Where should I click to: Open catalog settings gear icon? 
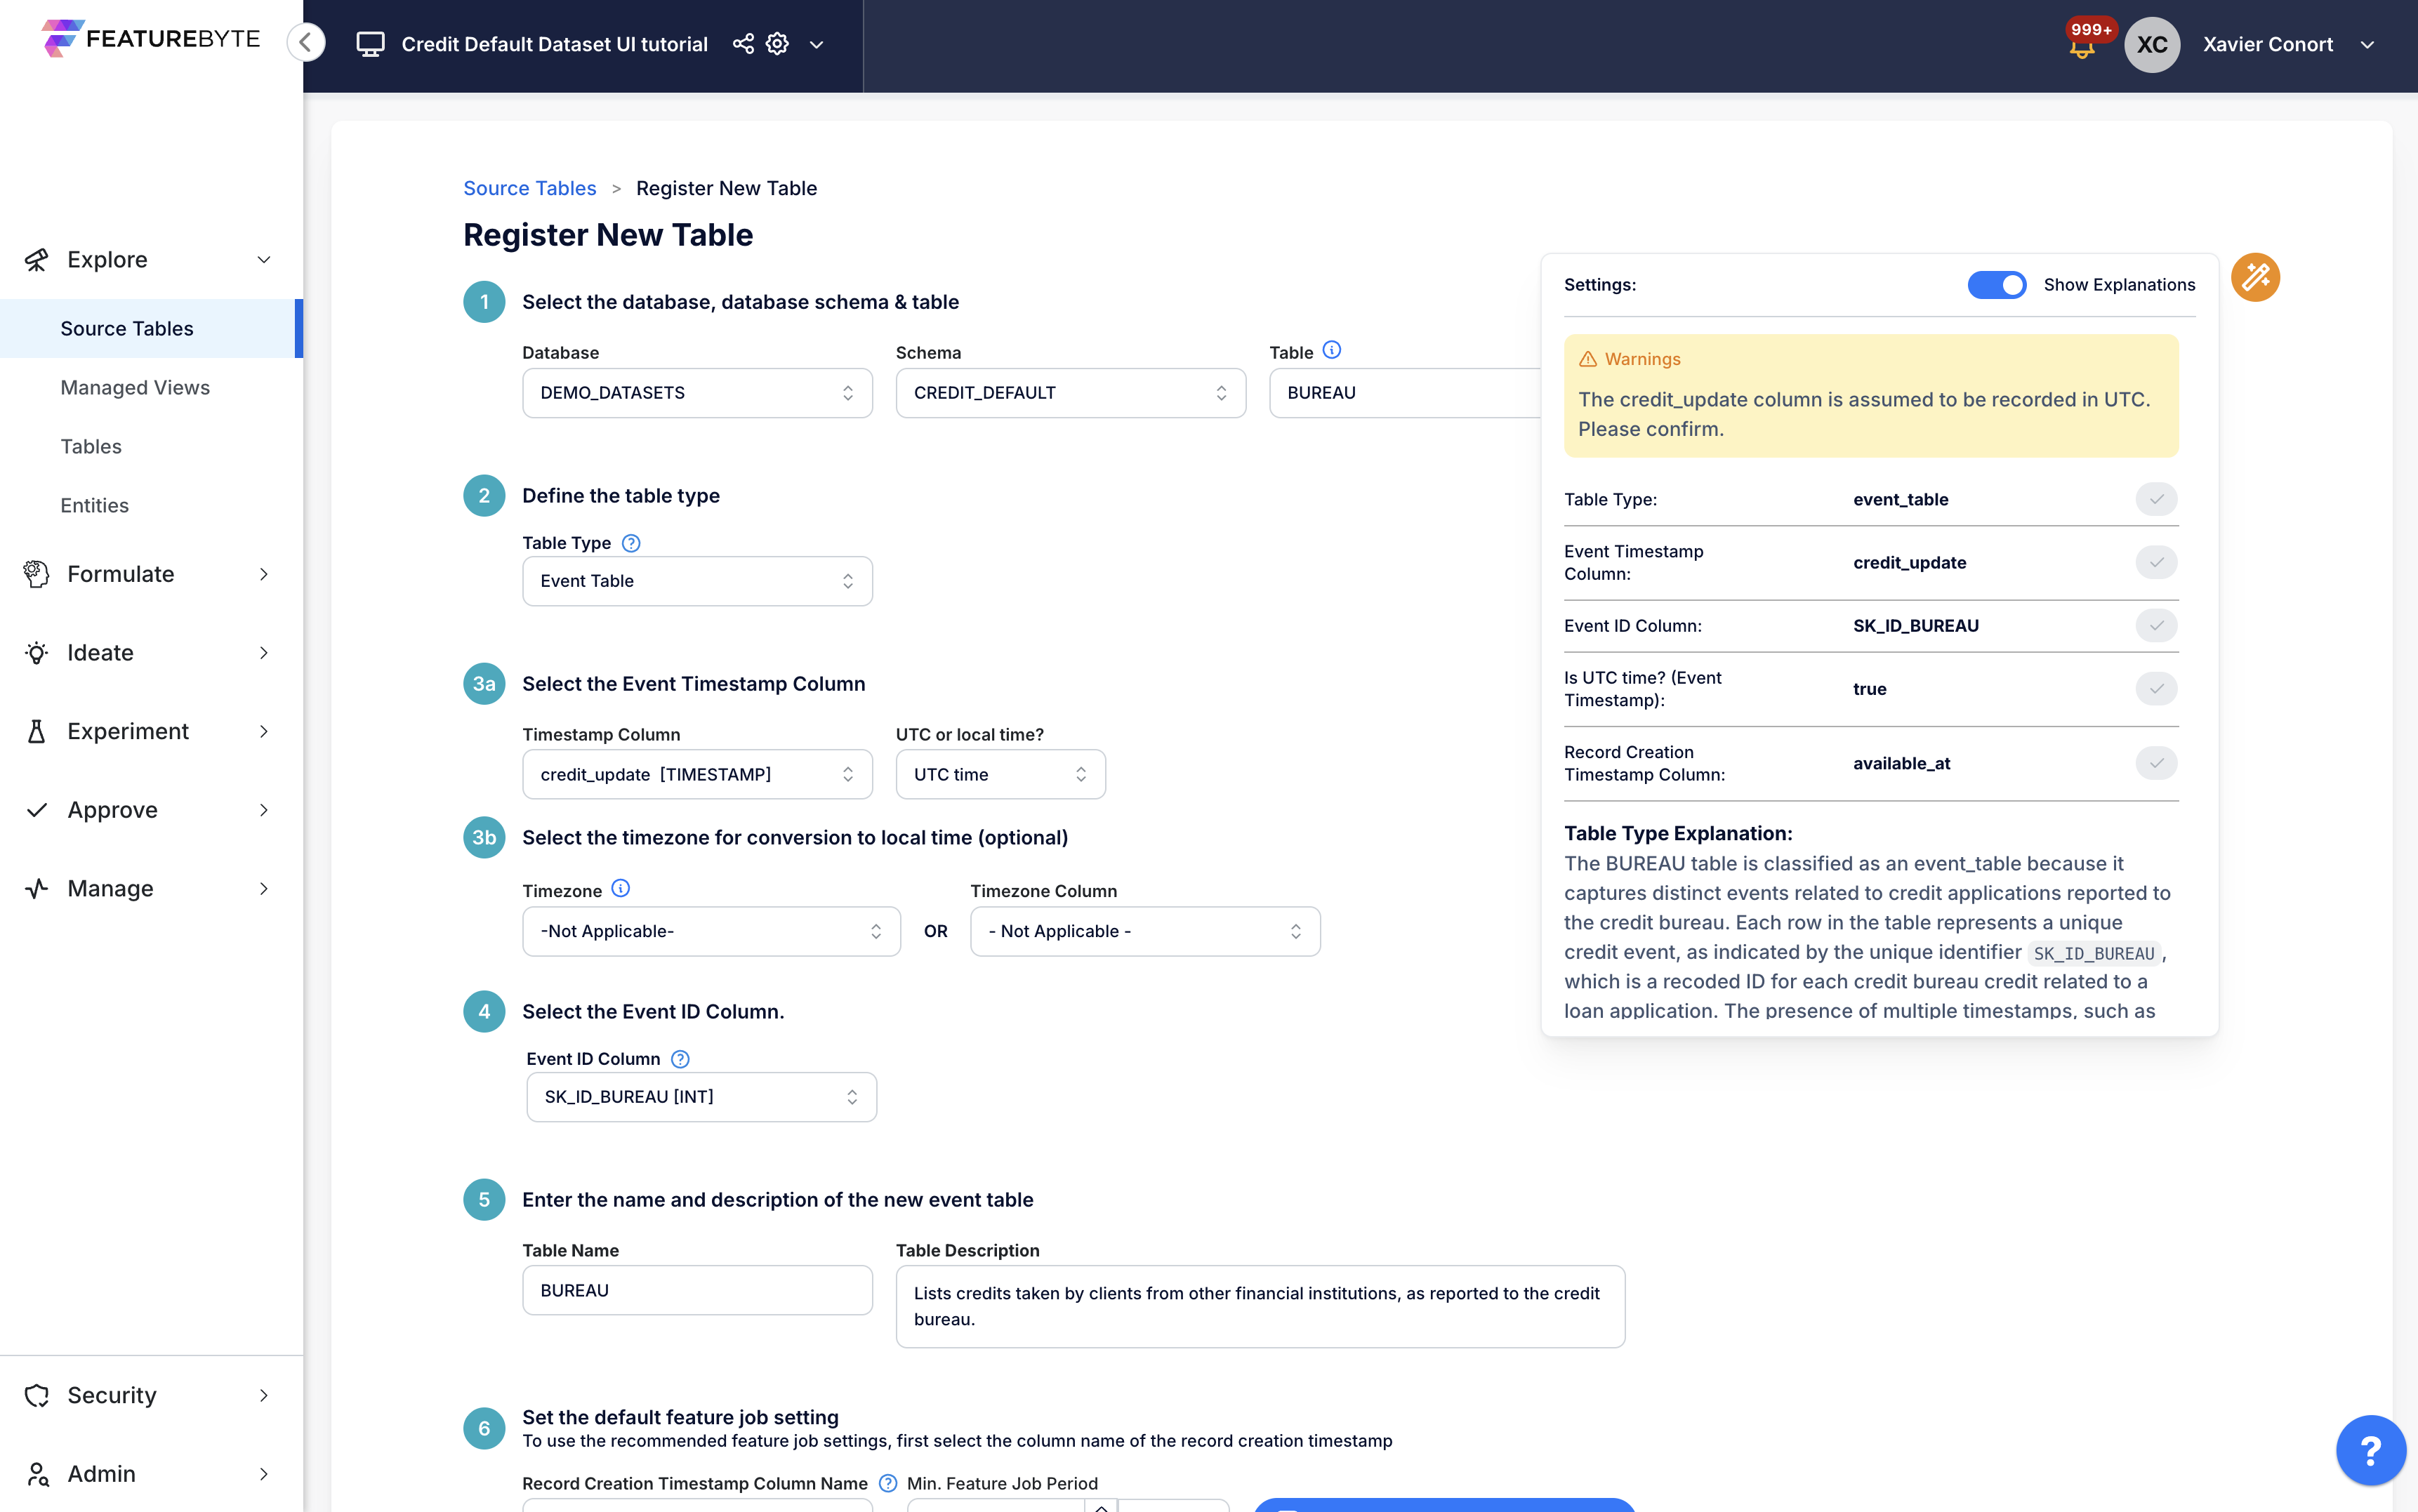click(x=777, y=44)
